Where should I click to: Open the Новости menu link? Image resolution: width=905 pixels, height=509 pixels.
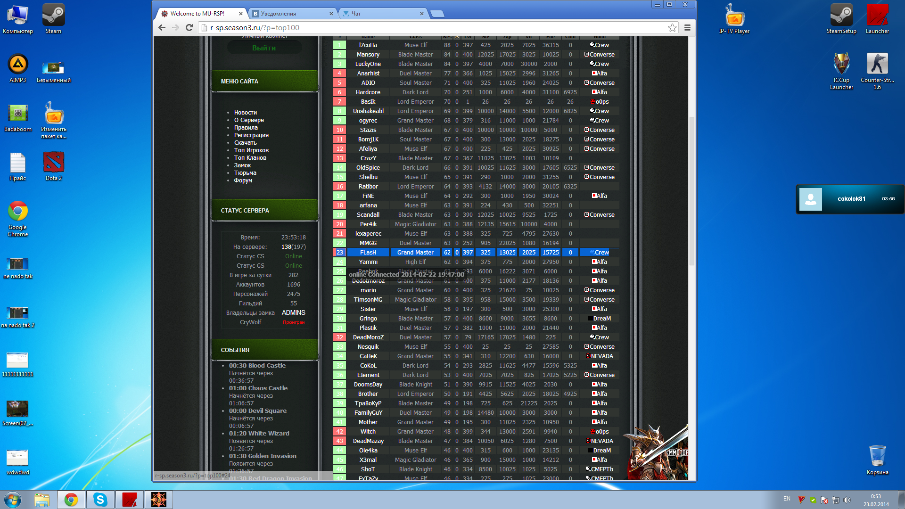(x=246, y=113)
